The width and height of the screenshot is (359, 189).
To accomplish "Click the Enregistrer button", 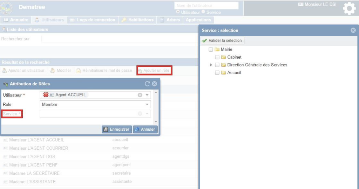I will tap(117, 129).
